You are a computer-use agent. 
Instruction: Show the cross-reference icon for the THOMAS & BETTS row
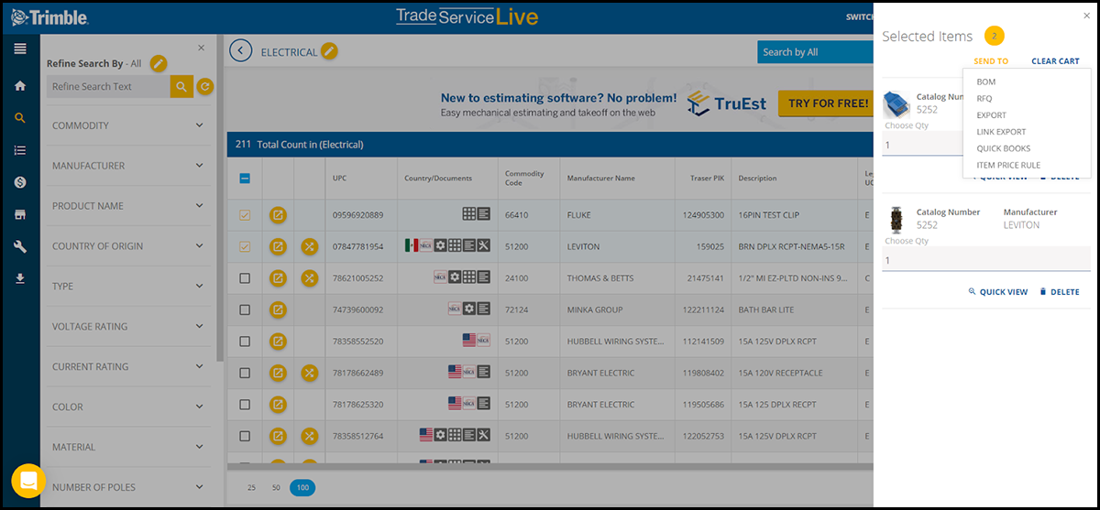310,278
